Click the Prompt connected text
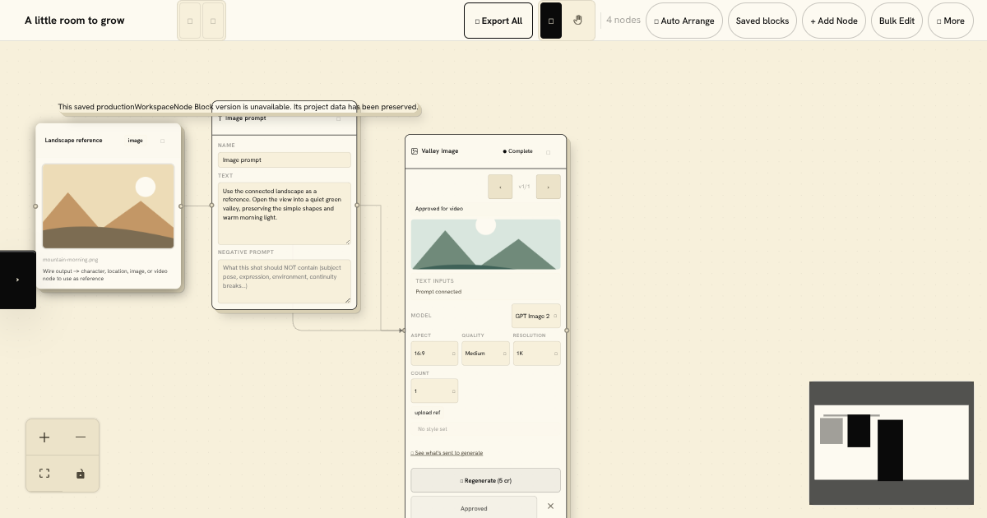Viewport: 987px width, 518px height. point(438,292)
